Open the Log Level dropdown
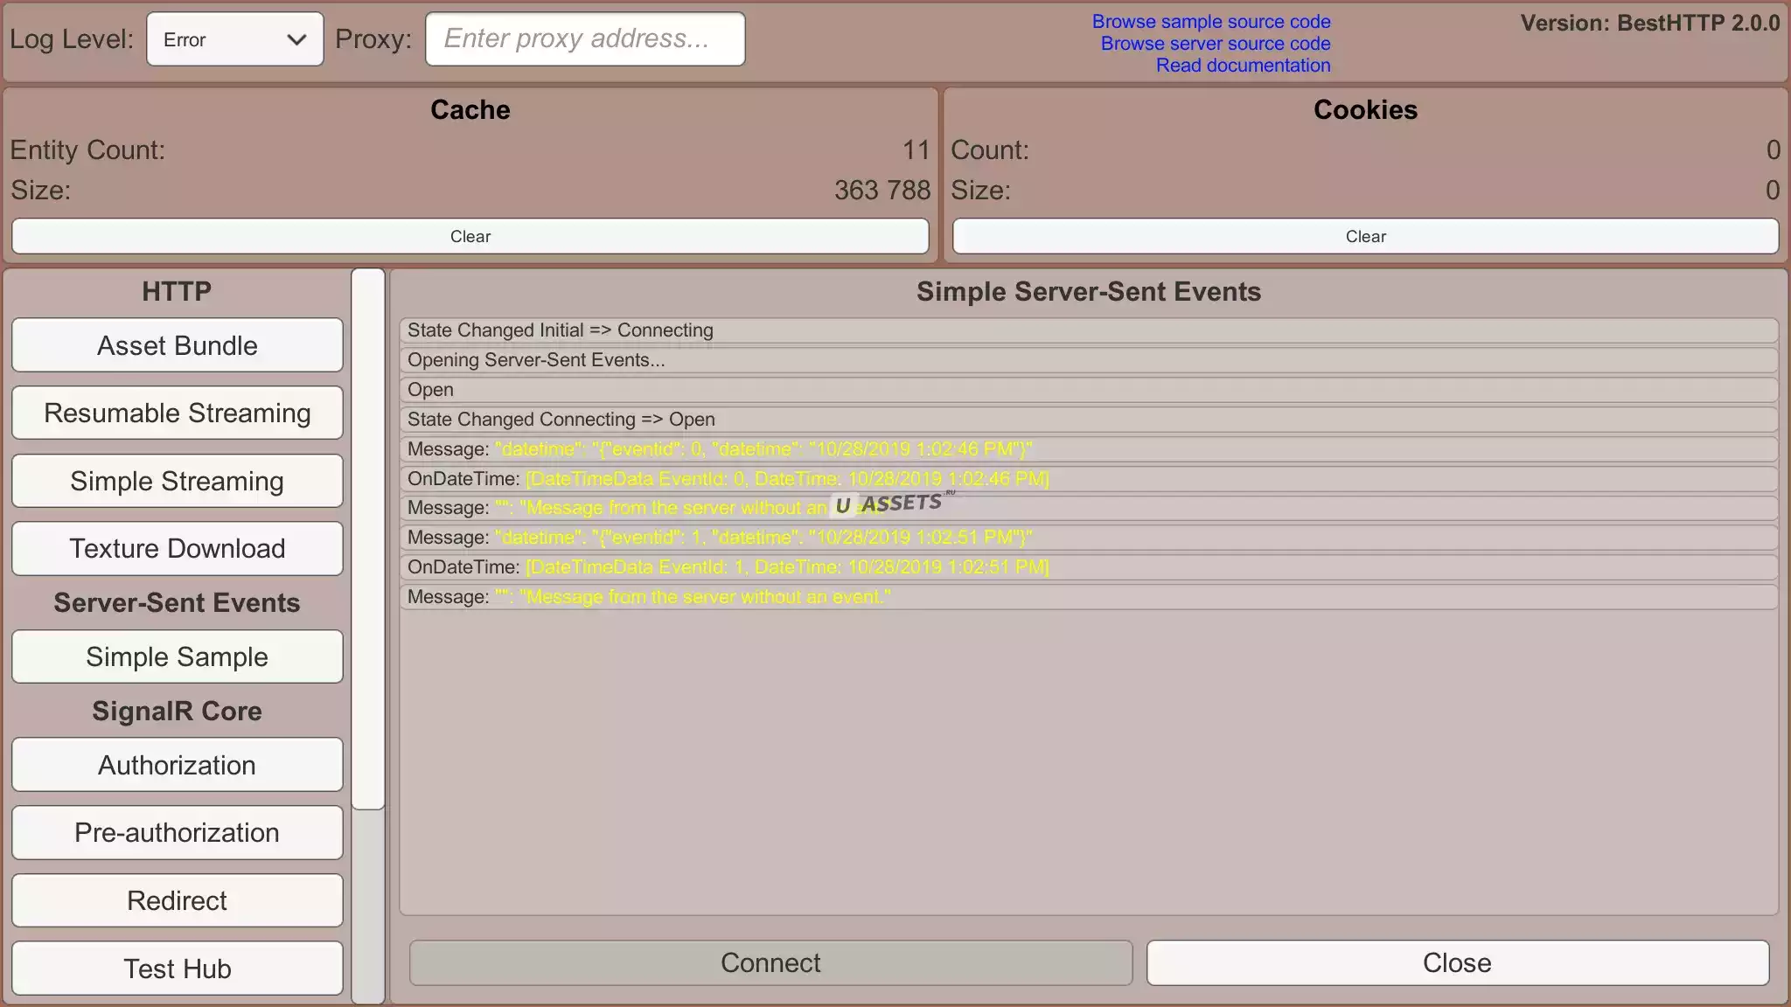This screenshot has height=1007, width=1791. (x=233, y=39)
